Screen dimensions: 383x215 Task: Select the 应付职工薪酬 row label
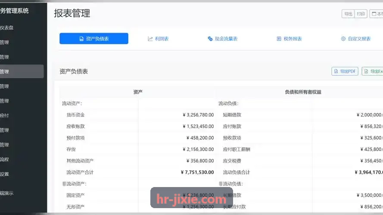click(x=237, y=149)
